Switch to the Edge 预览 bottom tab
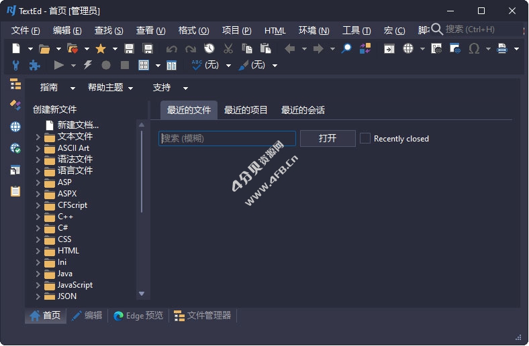Screen dimensions: 529x346 [138, 316]
